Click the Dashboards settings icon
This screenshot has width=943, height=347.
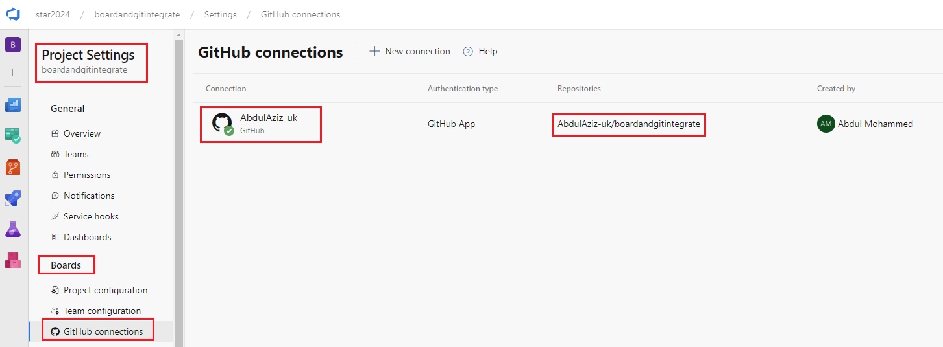point(55,237)
